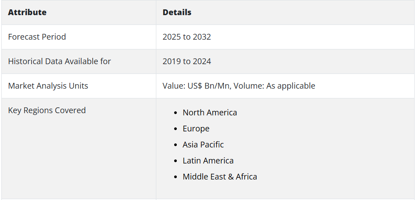Select Asia Pacific list item
The width and height of the screenshot is (416, 200).
(203, 145)
